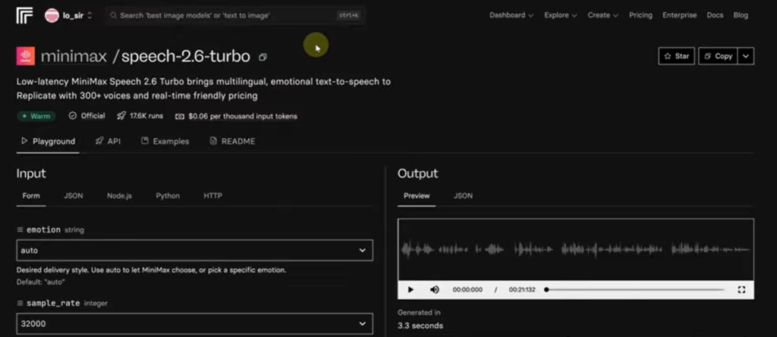Copy model name using copy icon

coord(263,57)
